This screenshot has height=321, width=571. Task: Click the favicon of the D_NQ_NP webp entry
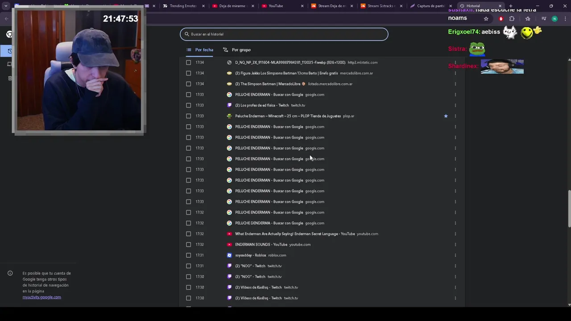pyautogui.click(x=229, y=62)
